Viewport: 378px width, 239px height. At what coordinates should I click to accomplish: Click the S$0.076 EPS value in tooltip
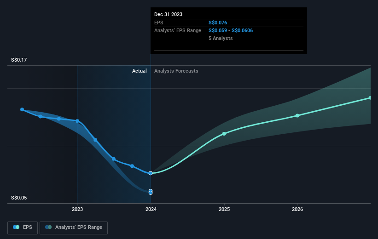[218, 23]
